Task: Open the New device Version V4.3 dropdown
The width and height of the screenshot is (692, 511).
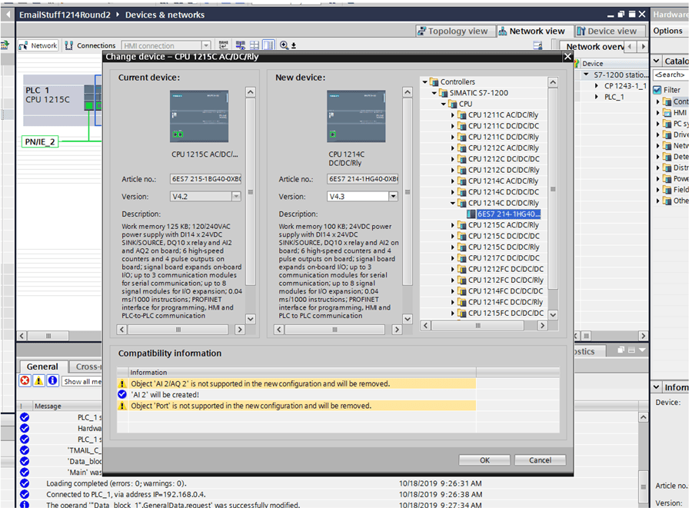Action: (393, 196)
